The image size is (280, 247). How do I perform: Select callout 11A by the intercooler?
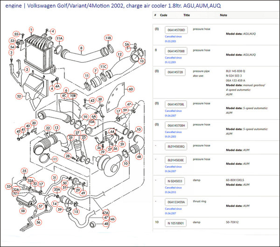[60, 38]
